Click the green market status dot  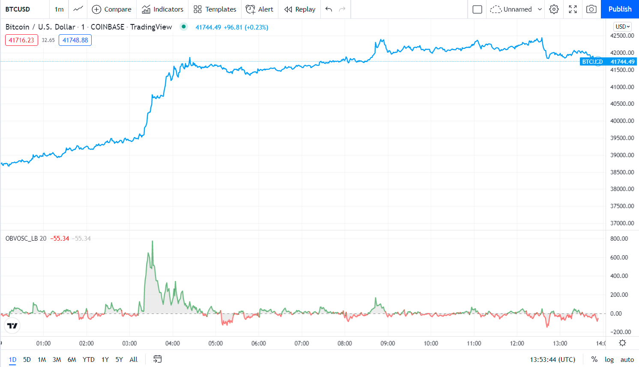pyautogui.click(x=184, y=27)
